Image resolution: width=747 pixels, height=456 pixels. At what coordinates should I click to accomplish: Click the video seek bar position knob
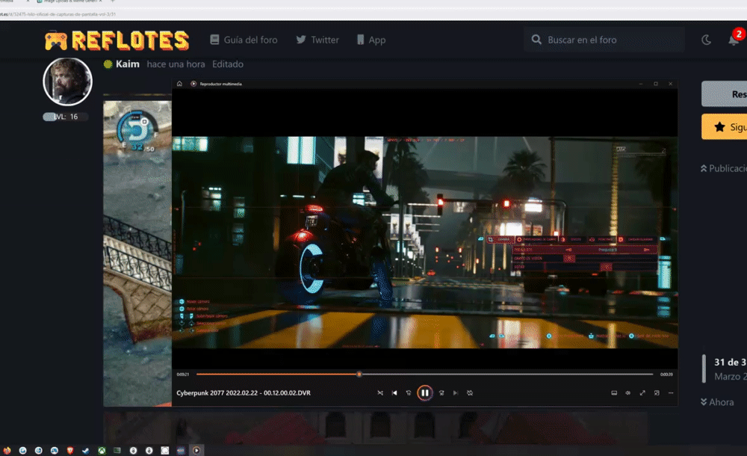359,375
